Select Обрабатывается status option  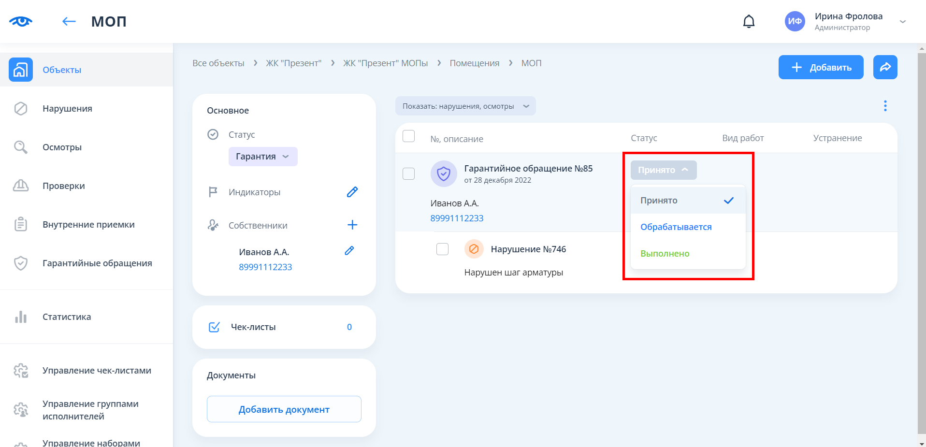click(x=676, y=227)
